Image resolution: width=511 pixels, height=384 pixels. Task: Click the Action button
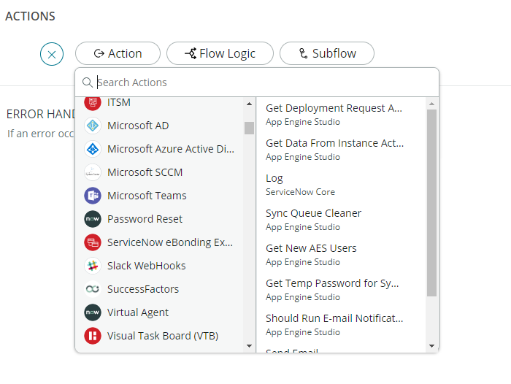118,53
